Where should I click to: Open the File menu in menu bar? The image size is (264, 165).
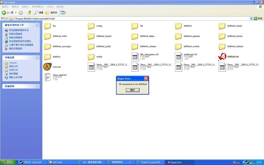5,7
